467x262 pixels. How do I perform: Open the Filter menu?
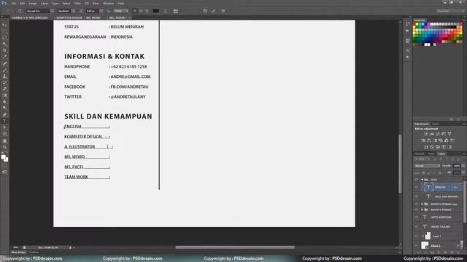[77, 3]
